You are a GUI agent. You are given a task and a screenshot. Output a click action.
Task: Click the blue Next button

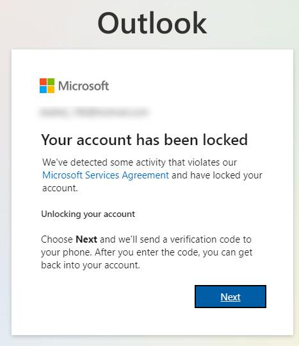230,297
